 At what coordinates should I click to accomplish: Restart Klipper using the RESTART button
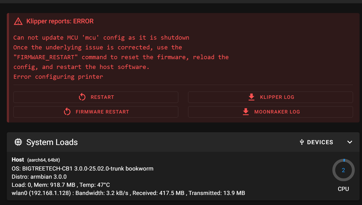coord(96,97)
